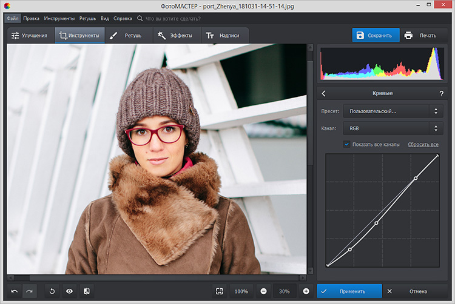
Task: Toggle the Показать все каналы checkbox
Action: [x=346, y=144]
